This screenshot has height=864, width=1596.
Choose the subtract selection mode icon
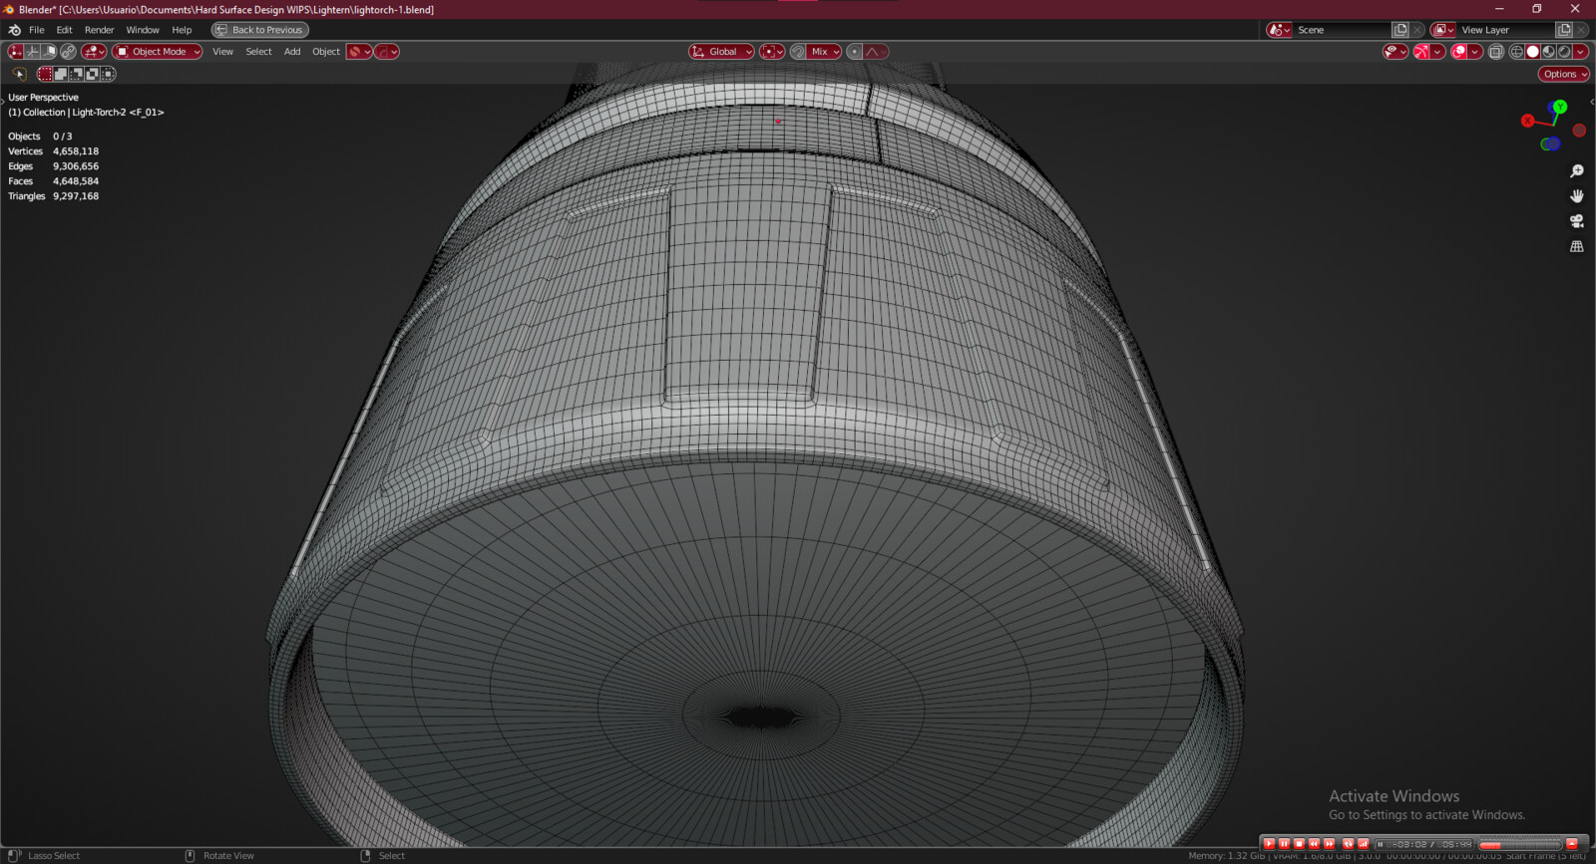tap(76, 74)
